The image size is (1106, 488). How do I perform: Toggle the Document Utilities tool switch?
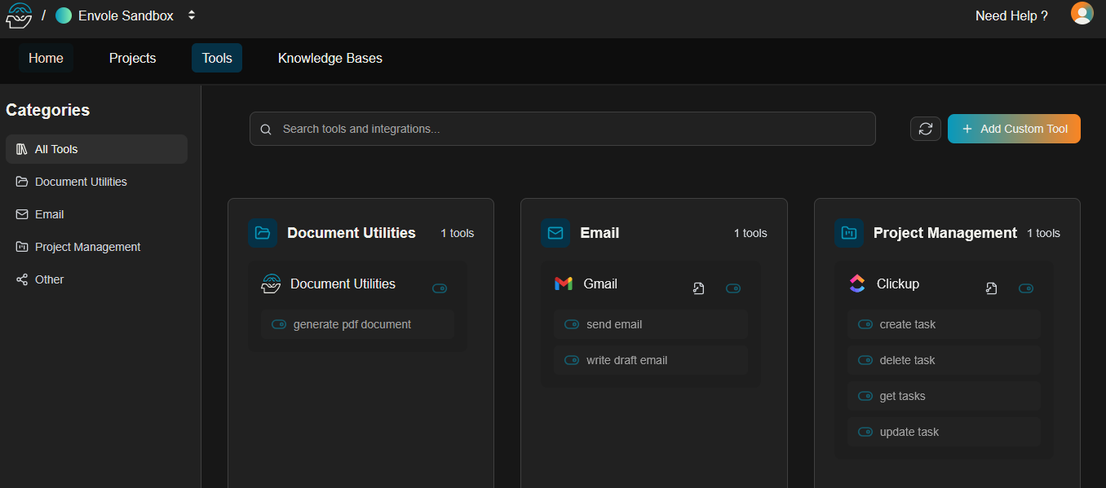point(440,288)
